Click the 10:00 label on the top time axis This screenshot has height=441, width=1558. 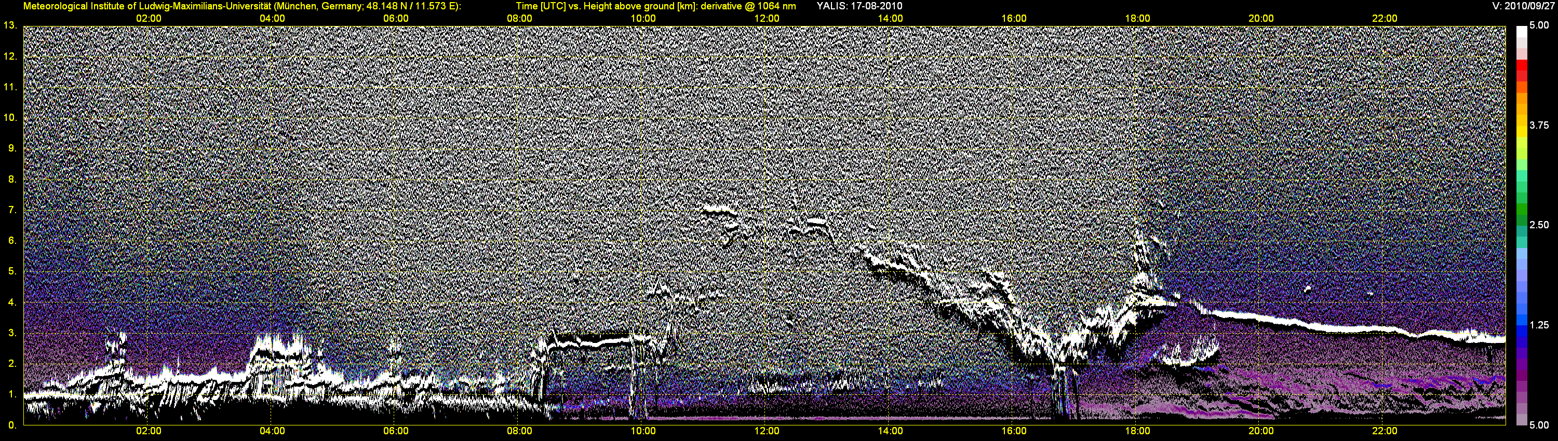tap(643, 18)
